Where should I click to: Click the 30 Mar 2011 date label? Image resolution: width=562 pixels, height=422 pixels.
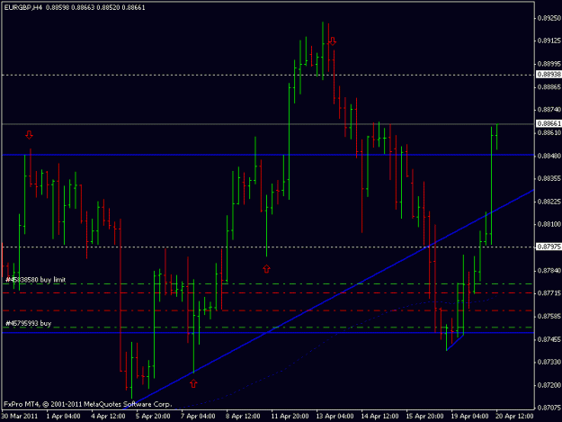pos(20,417)
